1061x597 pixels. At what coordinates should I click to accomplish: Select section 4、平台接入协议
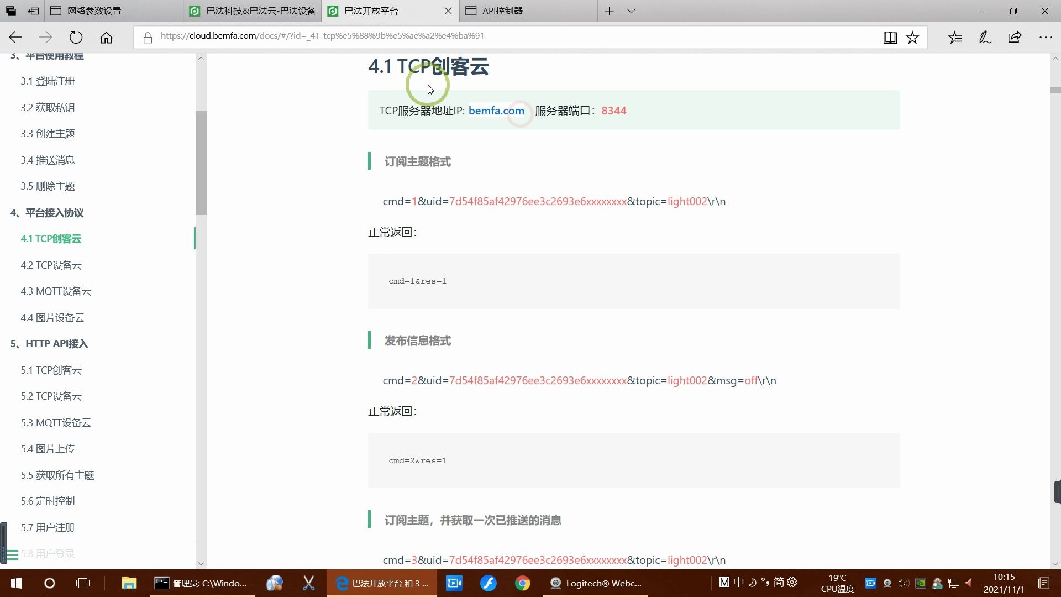click(x=47, y=213)
